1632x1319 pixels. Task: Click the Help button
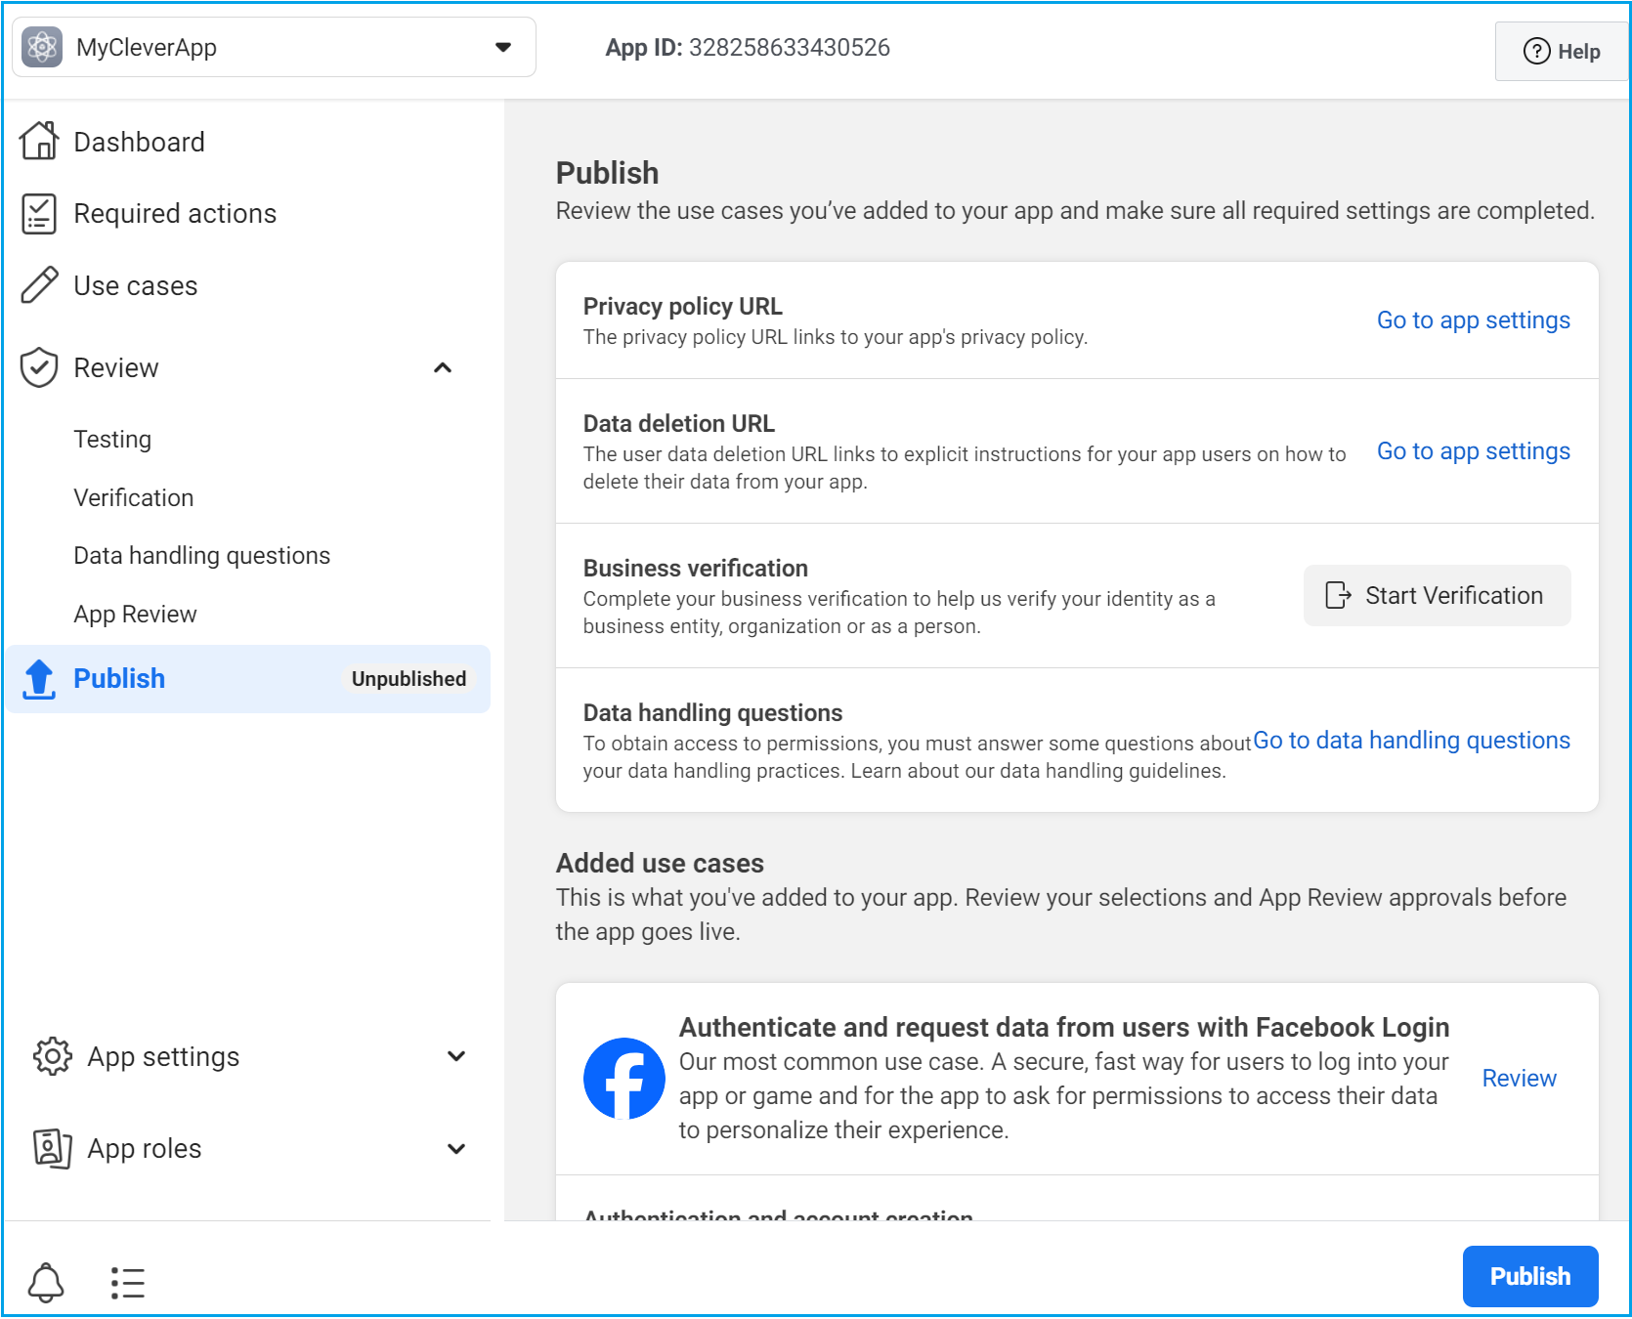[x=1562, y=51]
